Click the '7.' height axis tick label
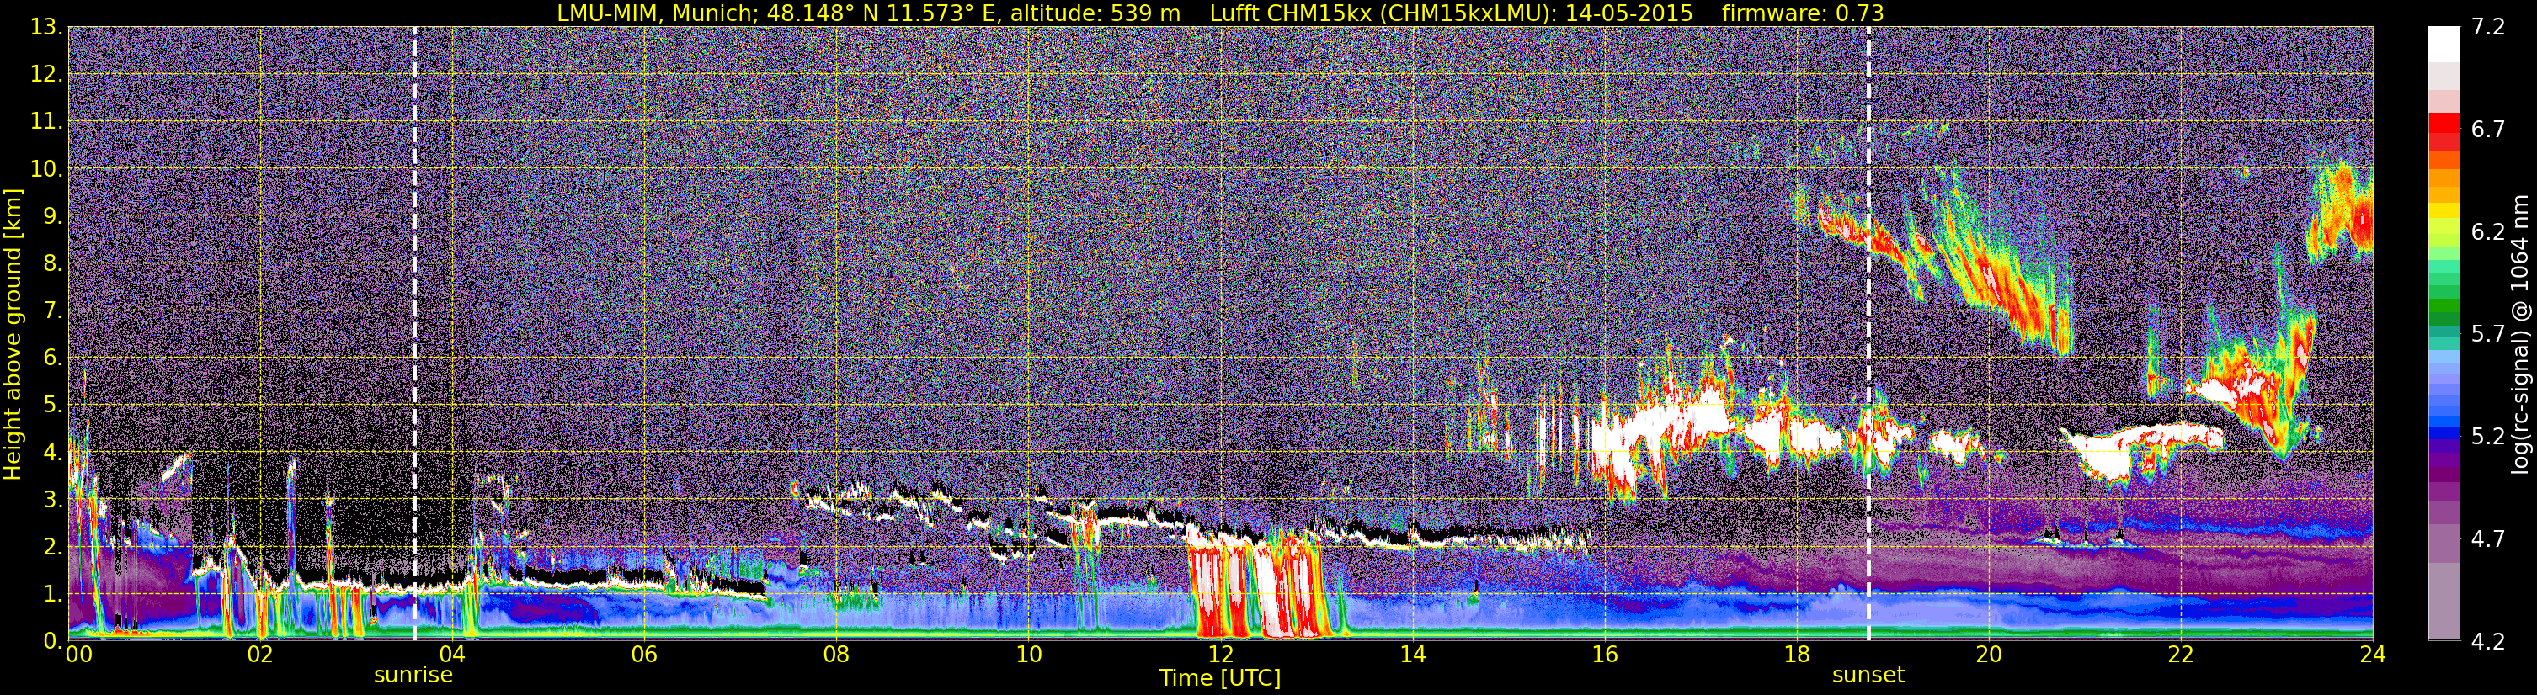This screenshot has height=695, width=2537. tap(53, 310)
